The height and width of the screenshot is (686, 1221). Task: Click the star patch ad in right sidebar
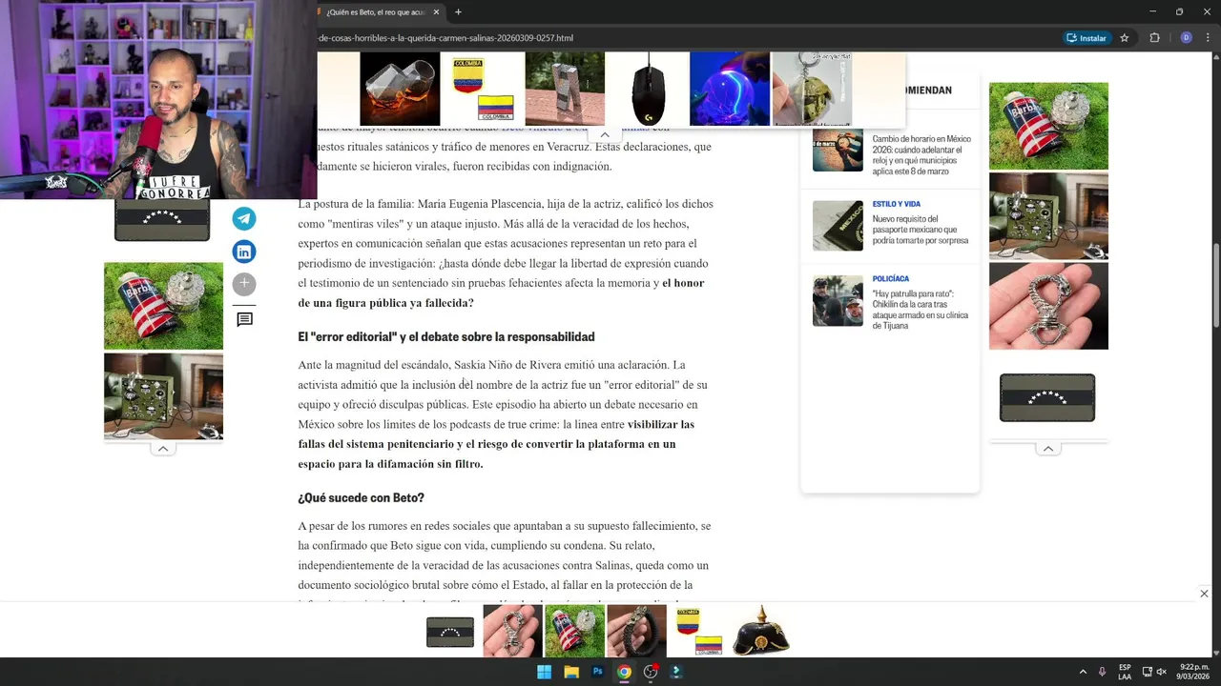pos(1047,397)
